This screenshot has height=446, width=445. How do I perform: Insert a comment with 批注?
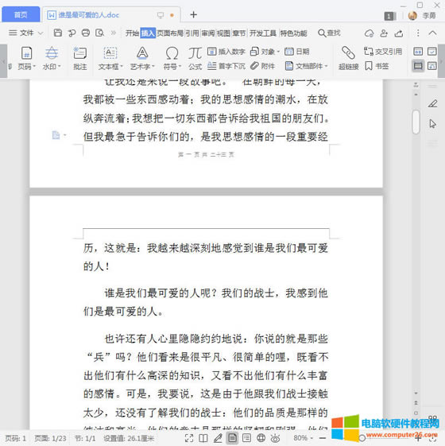point(80,59)
